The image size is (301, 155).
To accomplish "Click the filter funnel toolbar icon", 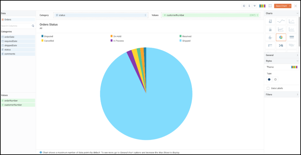I will click(x=254, y=6).
